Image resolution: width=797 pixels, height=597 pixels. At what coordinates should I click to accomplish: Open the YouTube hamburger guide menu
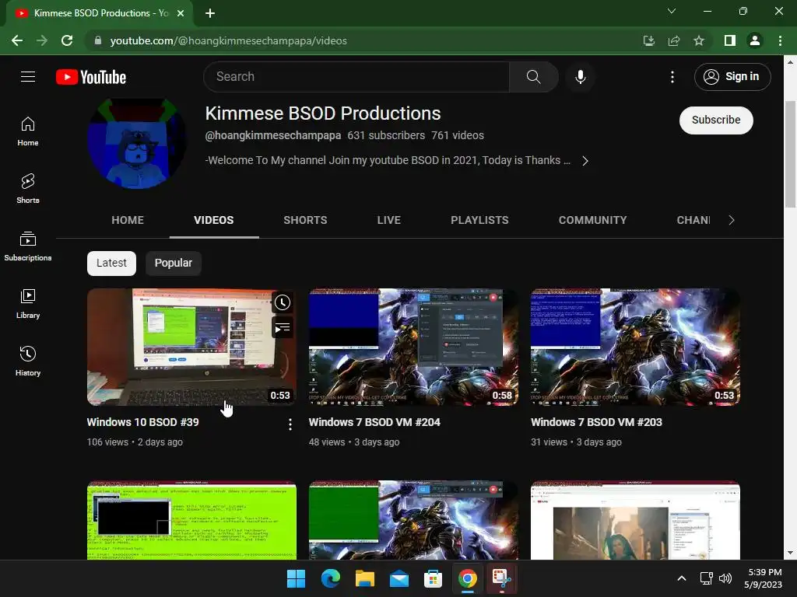28,77
